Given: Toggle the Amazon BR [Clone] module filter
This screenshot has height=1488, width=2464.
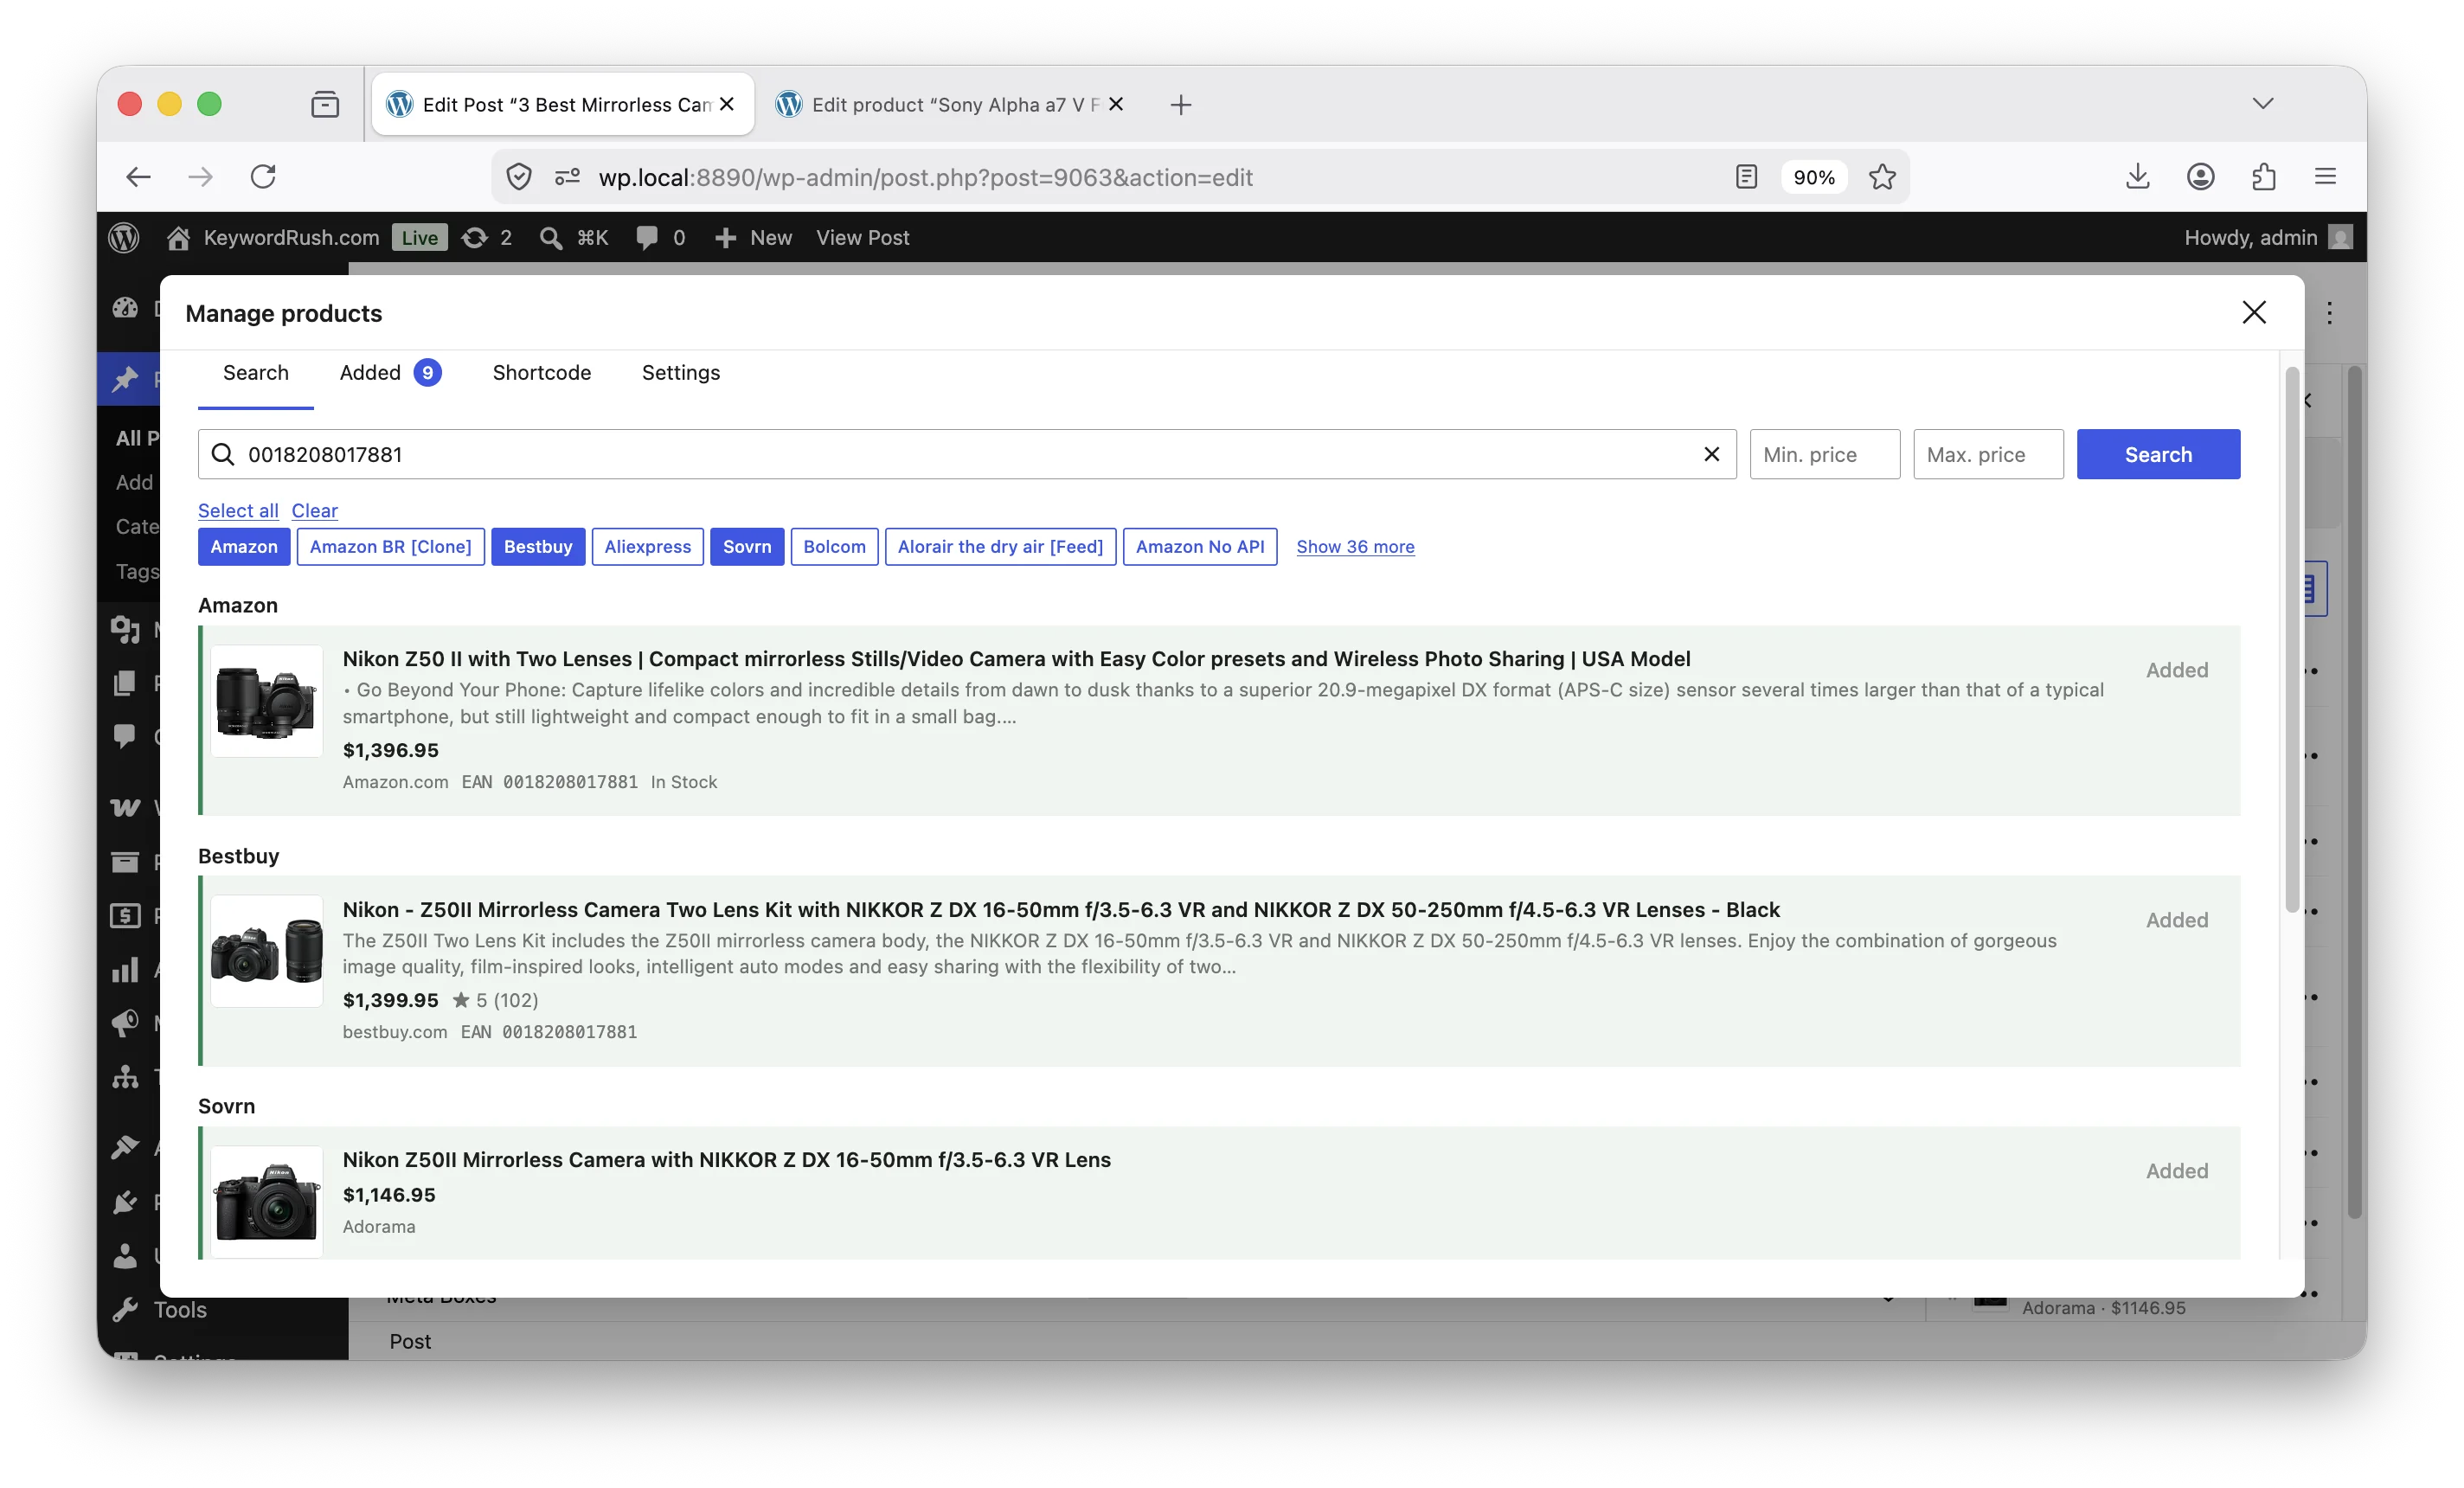Looking at the screenshot, I should pyautogui.click(x=390, y=546).
